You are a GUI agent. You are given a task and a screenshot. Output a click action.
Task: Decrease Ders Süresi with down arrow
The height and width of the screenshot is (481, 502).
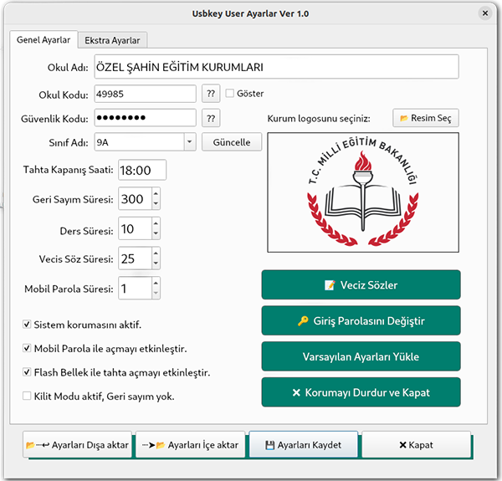click(x=156, y=234)
